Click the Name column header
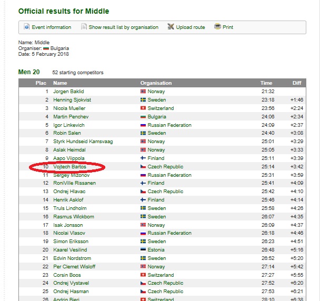 coord(60,83)
